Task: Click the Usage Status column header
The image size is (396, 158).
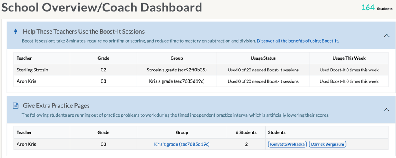Action: pos(263,58)
